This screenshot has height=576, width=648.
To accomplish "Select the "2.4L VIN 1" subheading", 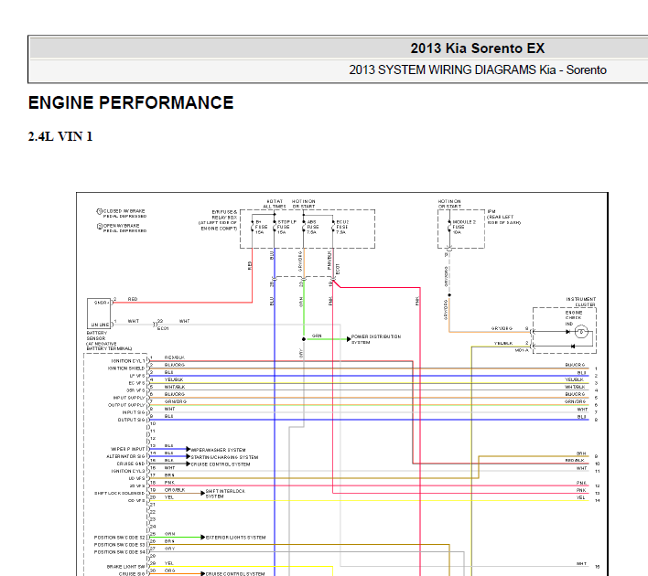I will click(60, 136).
